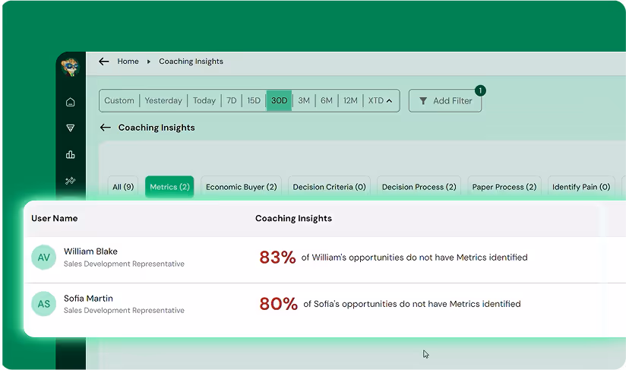Click William Blake's Sales Development Representative title
This screenshot has height=370, width=626.
click(124, 264)
